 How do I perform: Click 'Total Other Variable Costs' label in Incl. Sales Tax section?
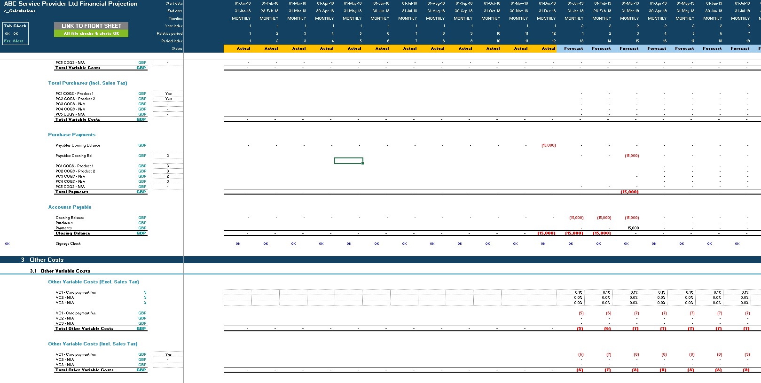(x=84, y=370)
